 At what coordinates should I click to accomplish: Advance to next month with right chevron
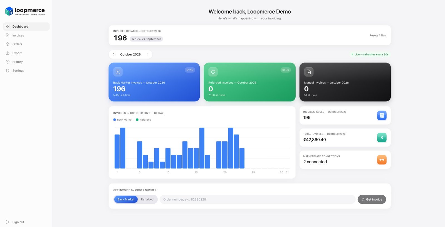pos(148,55)
